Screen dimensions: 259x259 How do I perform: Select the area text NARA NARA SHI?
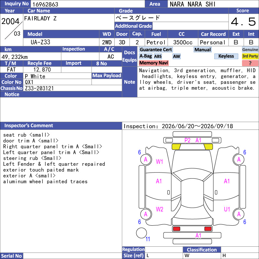[193, 4]
